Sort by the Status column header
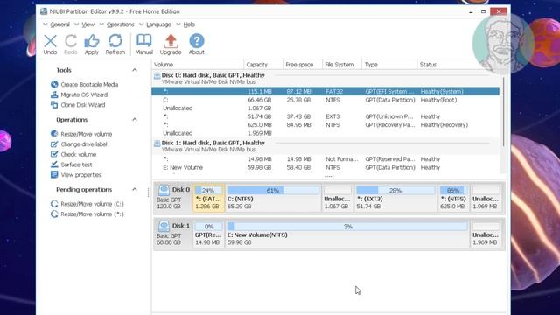 (x=458, y=65)
